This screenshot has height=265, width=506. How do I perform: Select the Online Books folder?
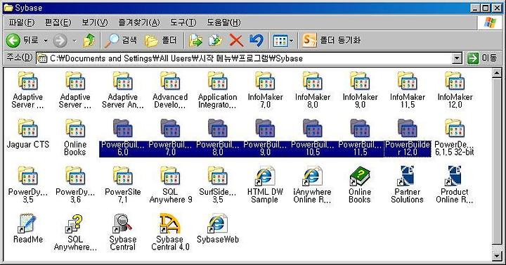coord(75,138)
